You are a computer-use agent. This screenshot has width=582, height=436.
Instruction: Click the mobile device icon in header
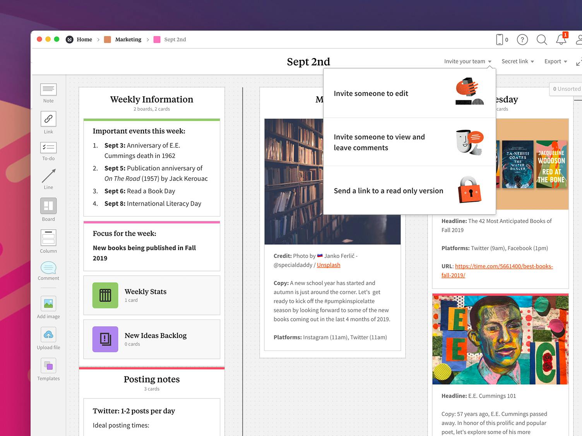(500, 39)
